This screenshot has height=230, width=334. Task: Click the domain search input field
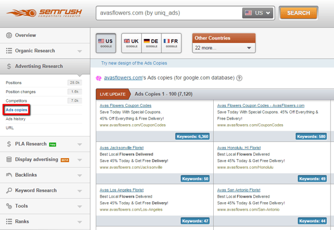(x=167, y=13)
